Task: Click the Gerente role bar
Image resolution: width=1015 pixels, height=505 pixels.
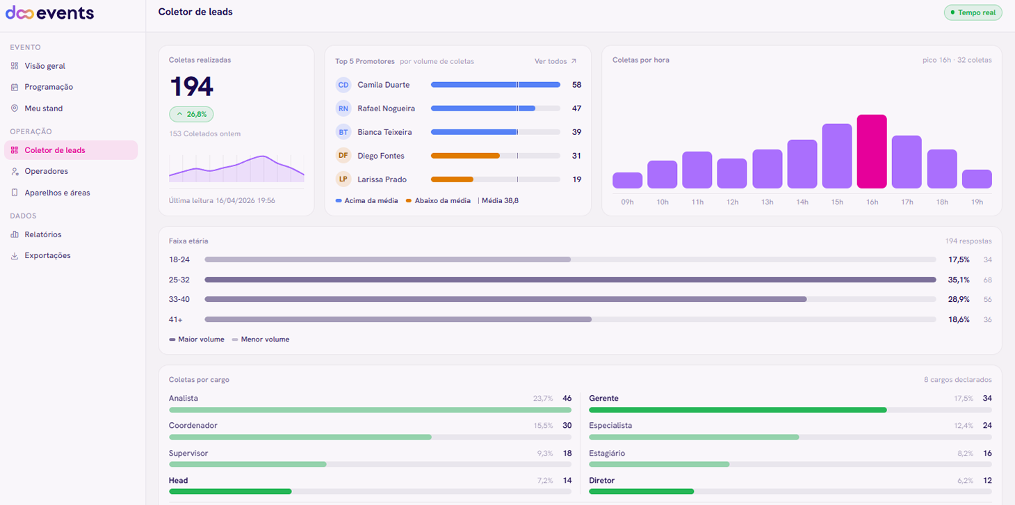Action: pyautogui.click(x=790, y=410)
